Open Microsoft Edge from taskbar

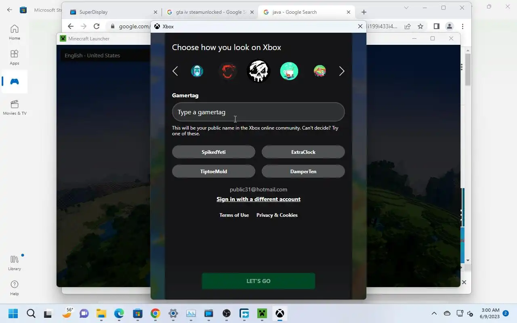coord(119,314)
